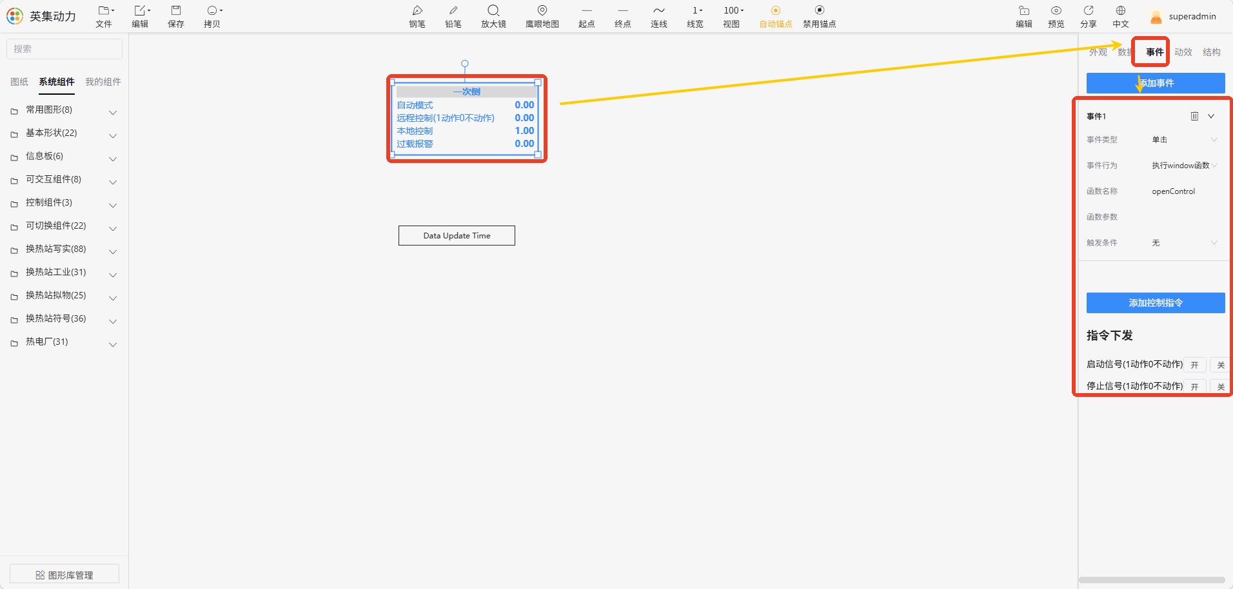Screen dimensions: 1233x589
Task: Open the 事件类型 dropdown showing 单击
Action: coord(1185,140)
